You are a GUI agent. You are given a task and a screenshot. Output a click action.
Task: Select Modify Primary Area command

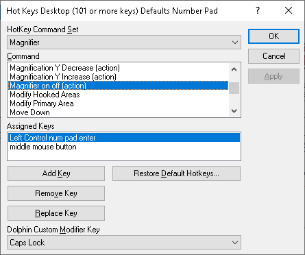[x=119, y=104]
